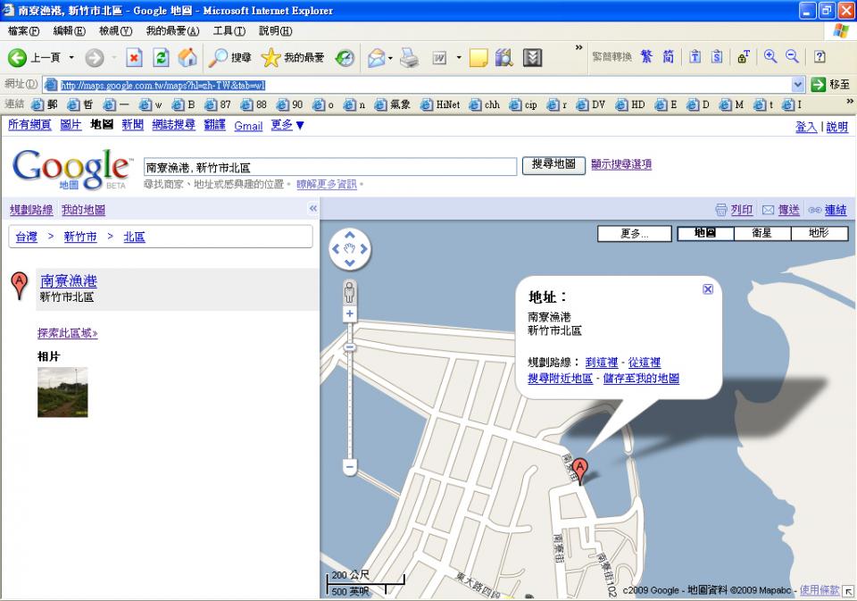This screenshot has height=601, width=857.
Task: Zoom out with toolbar magnifier minus
Action: 792,56
